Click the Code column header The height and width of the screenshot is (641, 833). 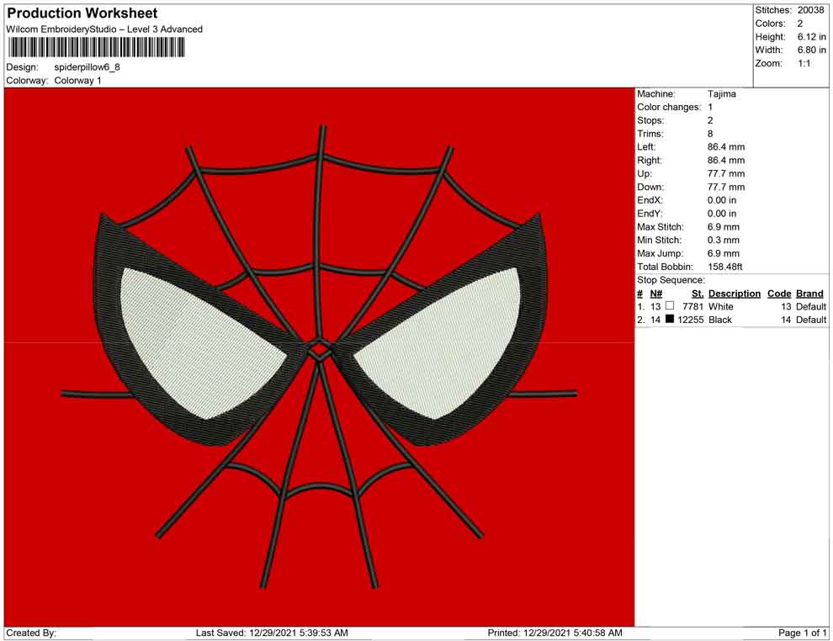pyautogui.click(x=778, y=294)
